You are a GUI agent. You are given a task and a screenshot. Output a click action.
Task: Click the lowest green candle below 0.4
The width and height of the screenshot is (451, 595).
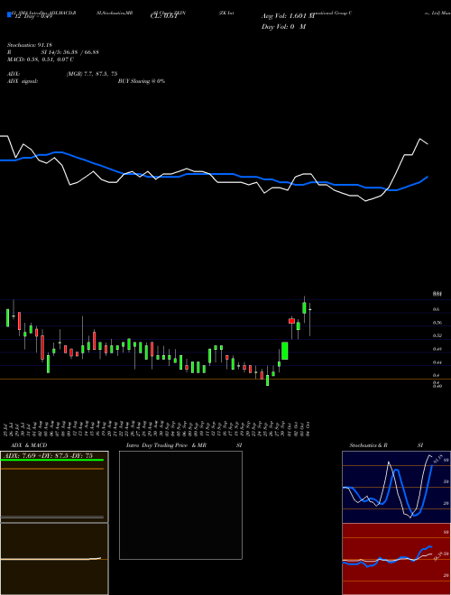[x=267, y=380]
